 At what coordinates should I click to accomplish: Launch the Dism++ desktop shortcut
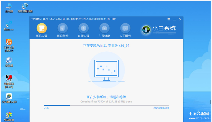9,26
